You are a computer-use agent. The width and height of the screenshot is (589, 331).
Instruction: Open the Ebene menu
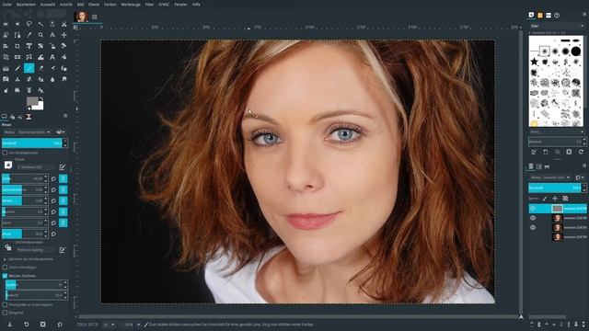pos(94,5)
